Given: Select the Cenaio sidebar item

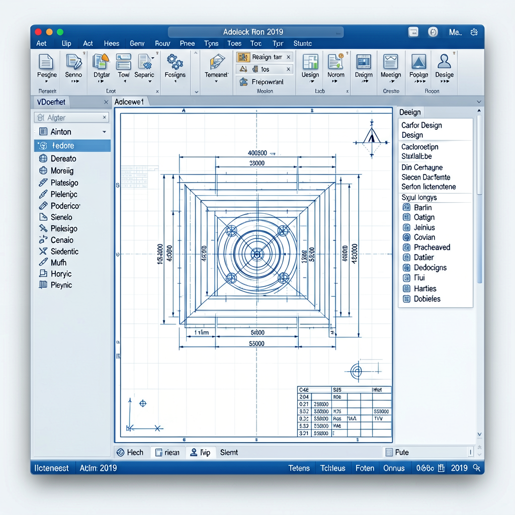Looking at the screenshot, I should [x=71, y=240].
